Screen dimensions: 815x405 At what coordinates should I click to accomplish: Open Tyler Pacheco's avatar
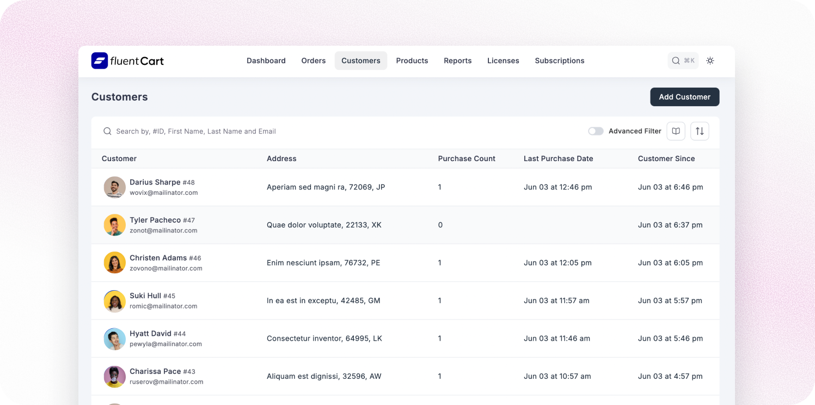[115, 225]
